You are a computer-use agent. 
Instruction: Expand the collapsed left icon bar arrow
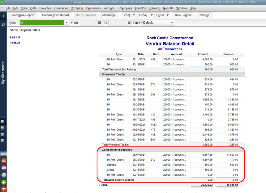click(x=3, y=16)
